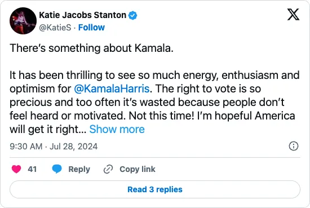Click the @KatieS handle
This screenshot has height=208, width=310.
tap(55, 28)
